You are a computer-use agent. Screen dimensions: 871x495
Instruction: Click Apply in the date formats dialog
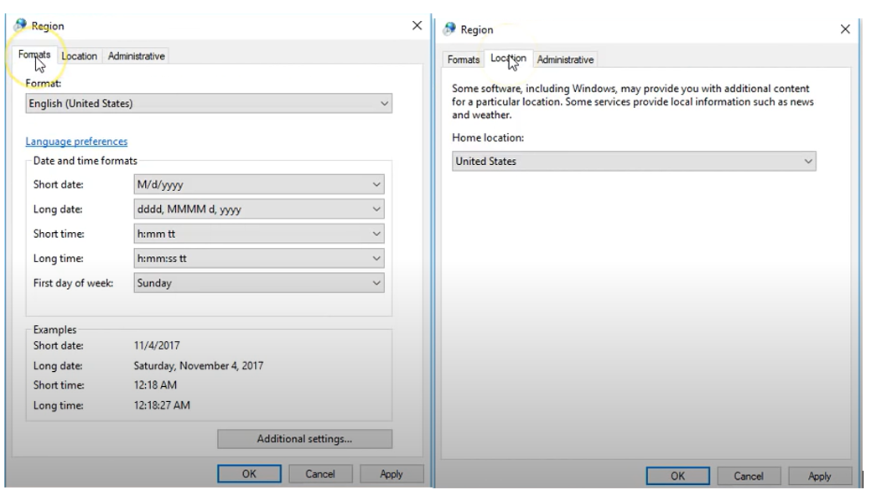391,474
